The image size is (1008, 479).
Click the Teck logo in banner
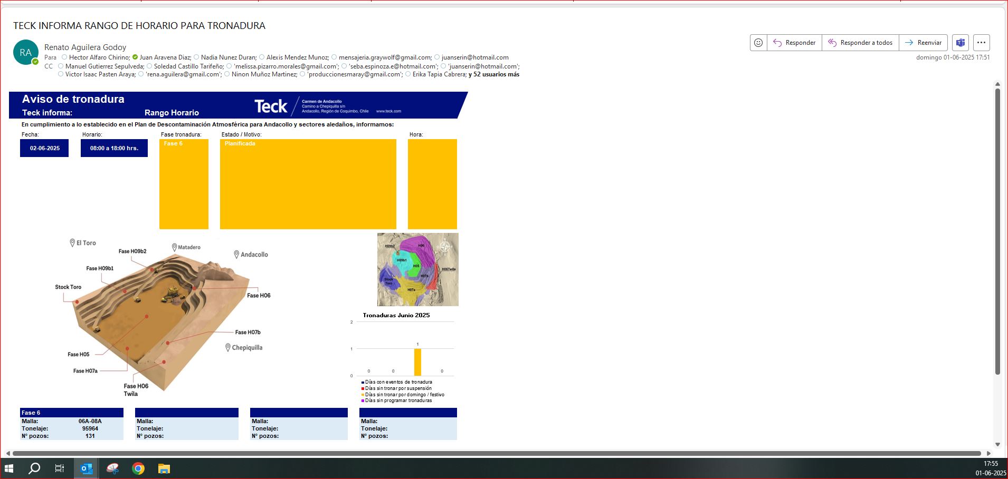point(271,106)
